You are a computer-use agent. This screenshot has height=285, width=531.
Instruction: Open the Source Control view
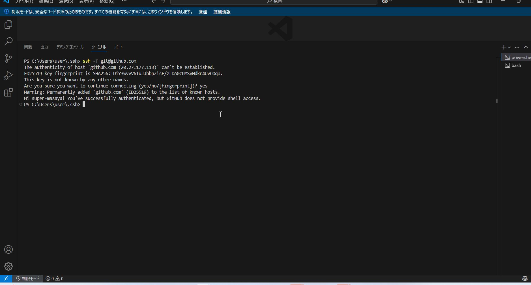[8, 58]
